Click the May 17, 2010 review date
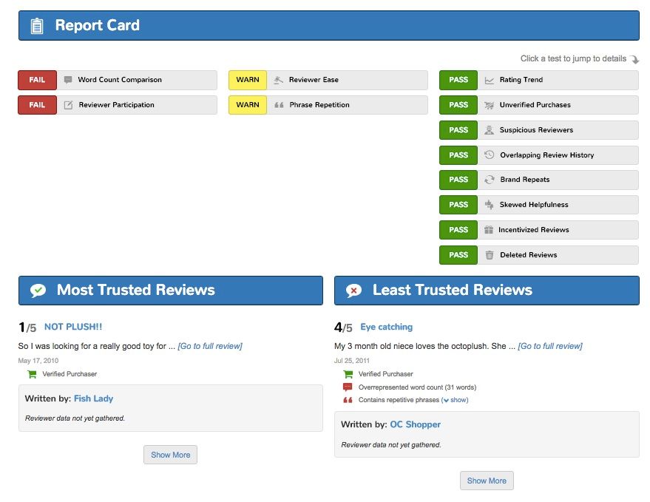 click(x=38, y=361)
